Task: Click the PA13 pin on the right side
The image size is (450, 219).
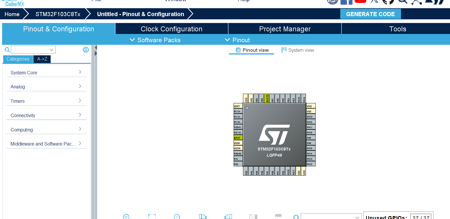Action: point(311,117)
